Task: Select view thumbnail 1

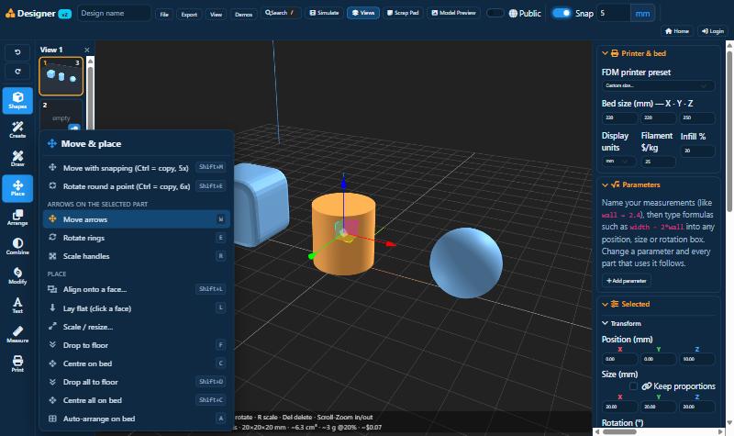Action: [x=61, y=76]
